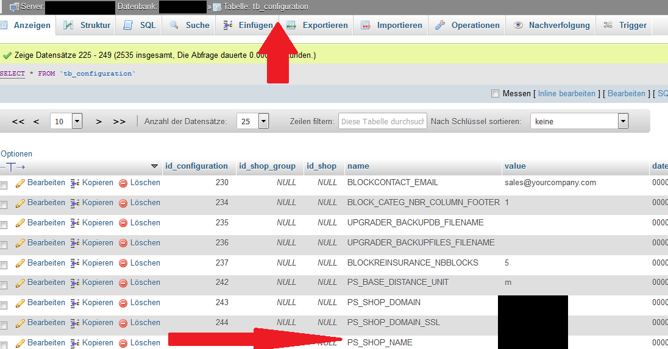
Task: Select checkbox for row 242
Action: (x=4, y=285)
